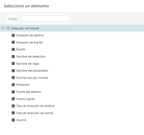Click the Nombre del procesador icon

(13, 71)
